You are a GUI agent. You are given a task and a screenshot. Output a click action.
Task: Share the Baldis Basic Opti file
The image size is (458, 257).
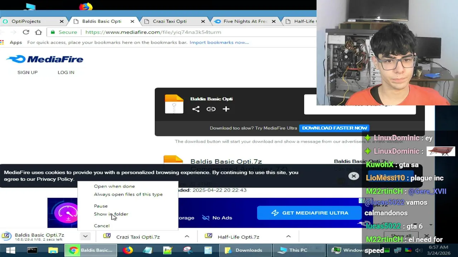coord(196,109)
